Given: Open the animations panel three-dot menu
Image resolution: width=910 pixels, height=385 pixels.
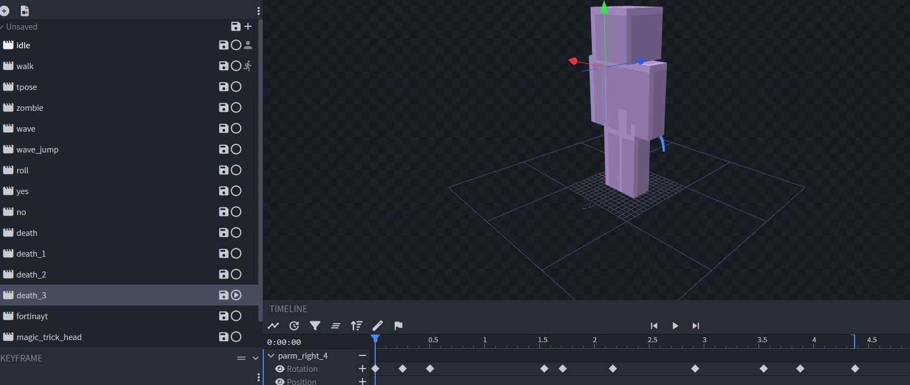Looking at the screenshot, I should (x=258, y=11).
